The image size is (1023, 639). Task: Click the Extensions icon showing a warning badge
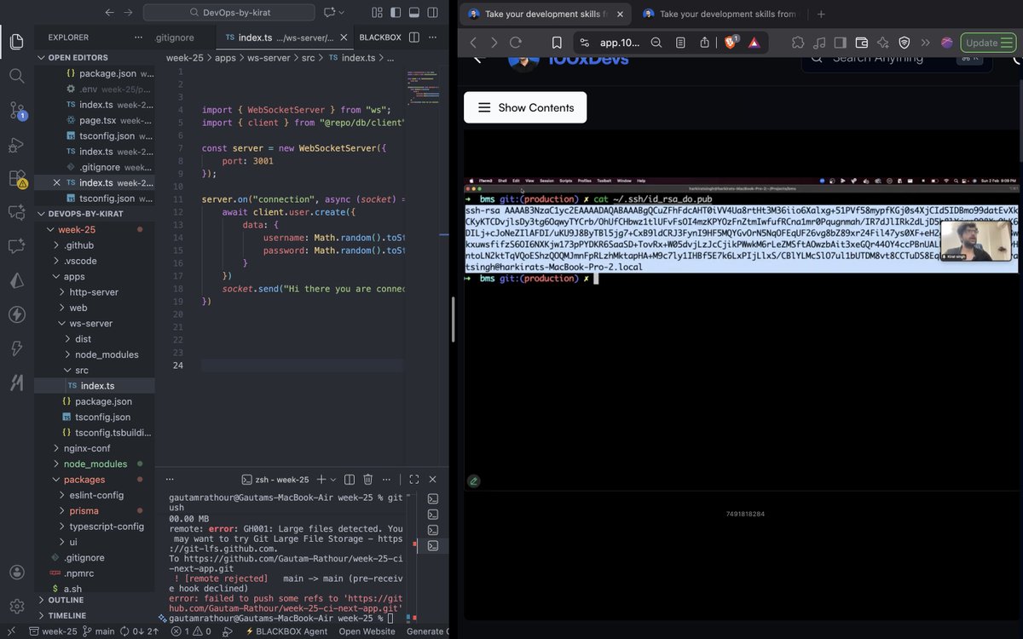click(x=16, y=178)
